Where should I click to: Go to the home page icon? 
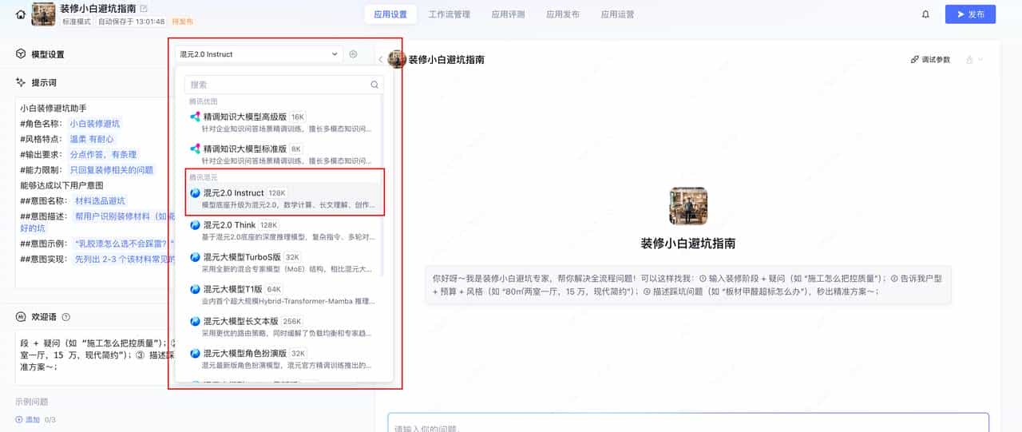[21, 14]
